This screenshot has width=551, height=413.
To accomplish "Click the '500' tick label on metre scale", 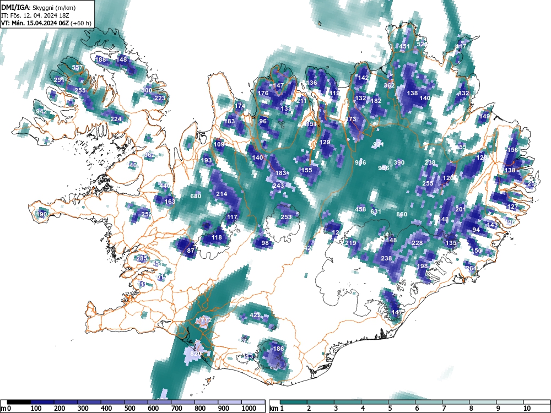I will [129, 409].
